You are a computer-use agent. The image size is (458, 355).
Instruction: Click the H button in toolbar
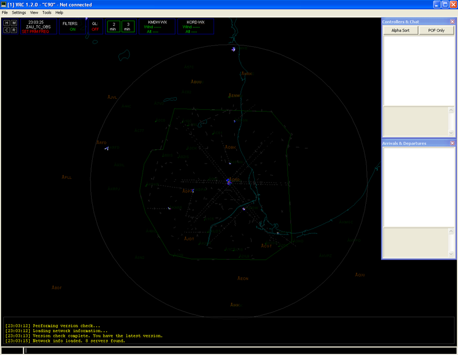tap(7, 23)
